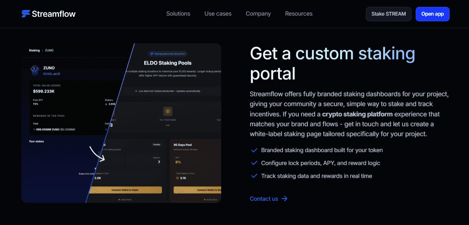This screenshot has width=469, height=225.
Task: Click the ZUNO token avatar in preview
Action: point(35,70)
